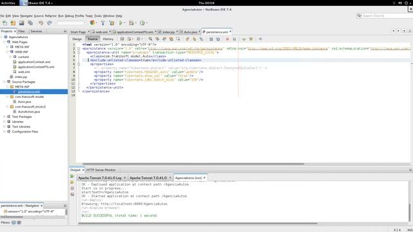Select the Source view button

92,39
